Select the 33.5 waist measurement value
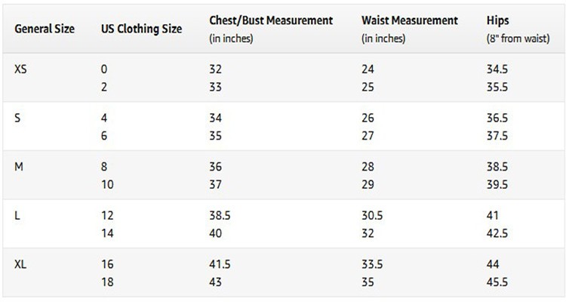 pos(372,264)
